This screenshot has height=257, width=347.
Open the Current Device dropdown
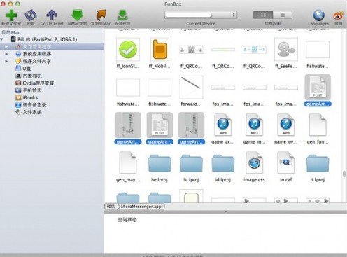pos(201,15)
